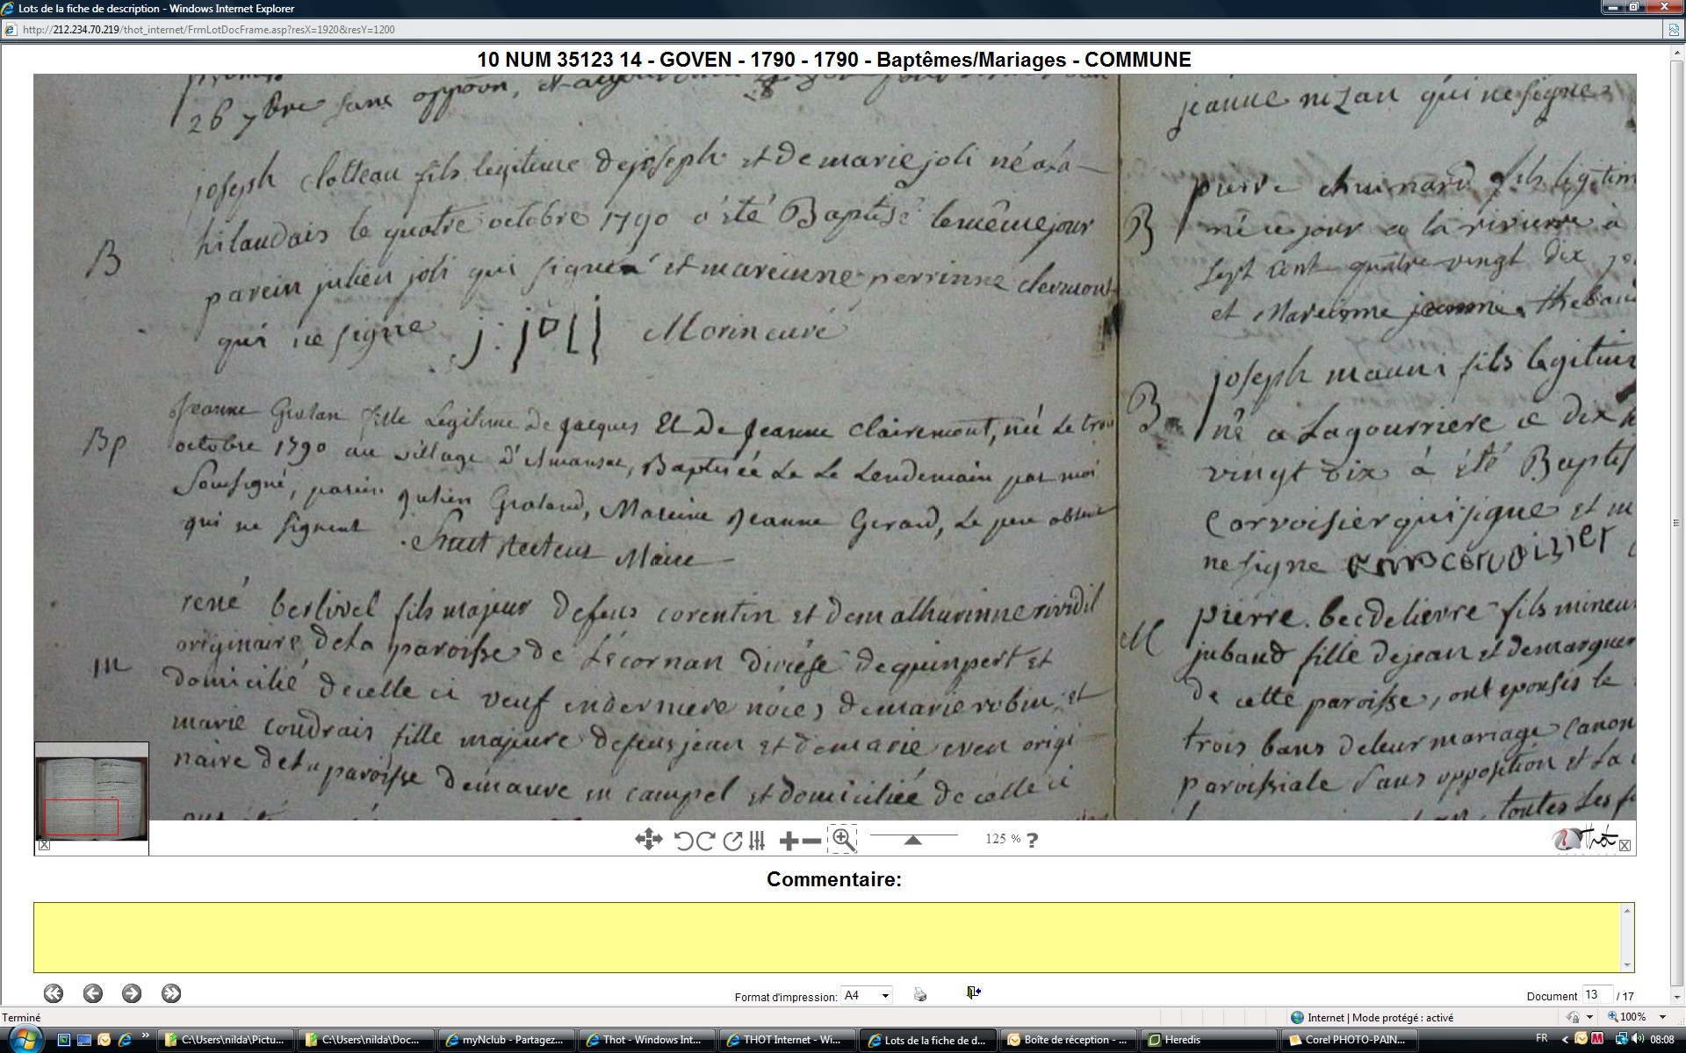
Task: Open the viewer help question mark
Action: (1033, 840)
